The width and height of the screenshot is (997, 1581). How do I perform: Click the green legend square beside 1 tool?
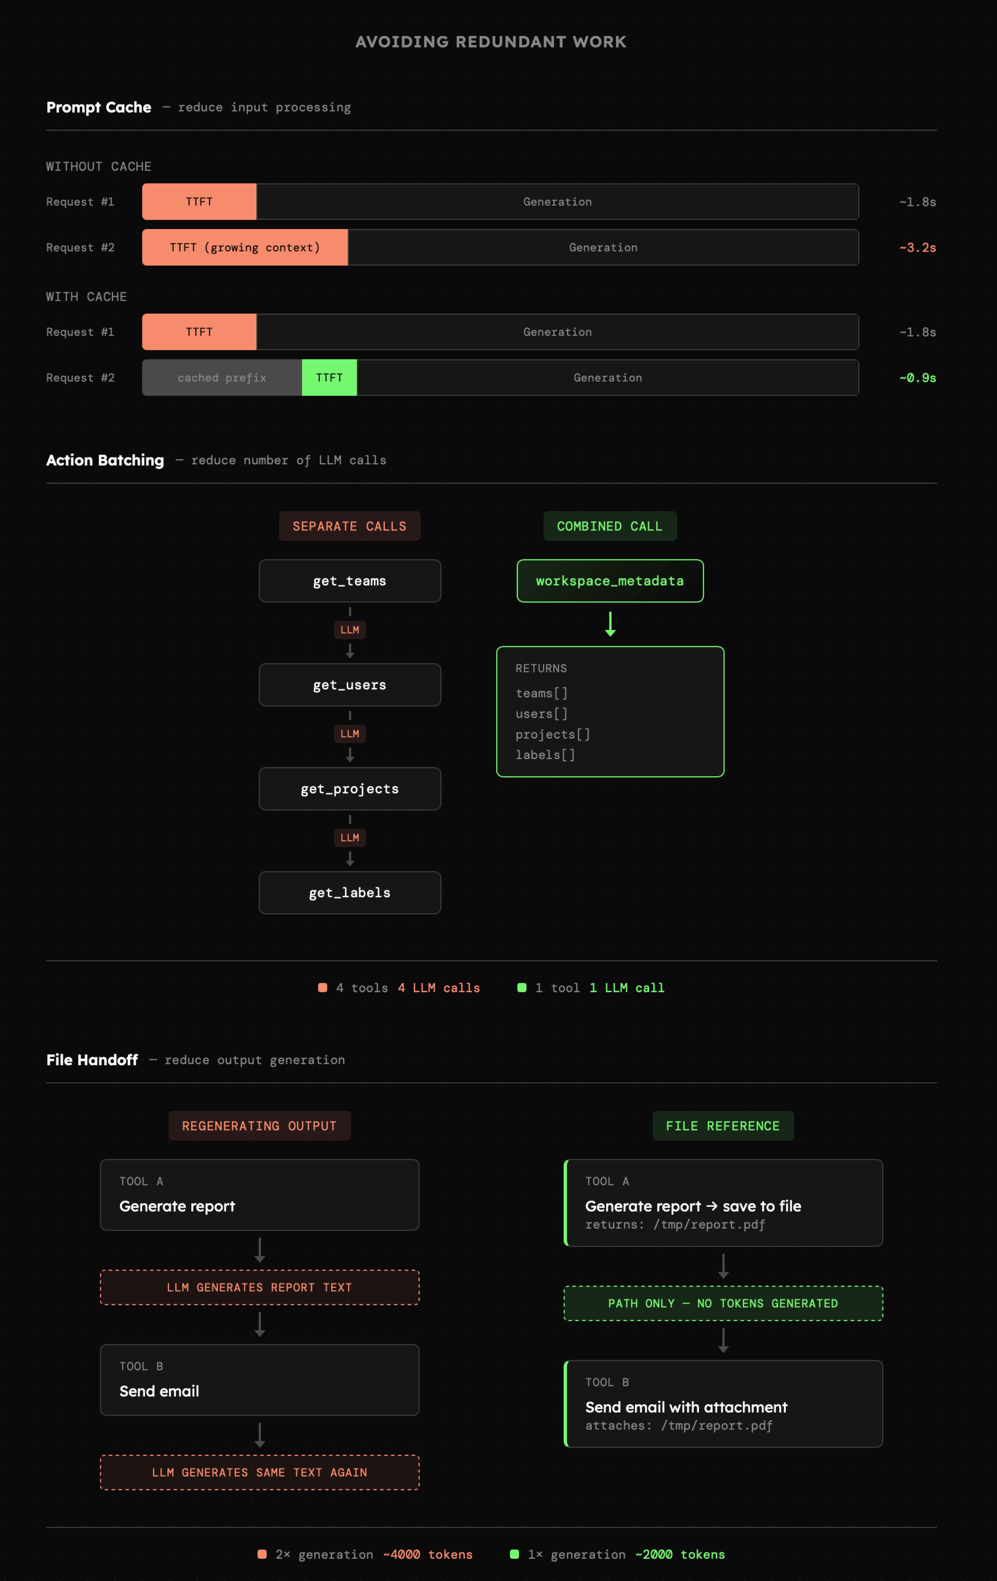(x=522, y=988)
